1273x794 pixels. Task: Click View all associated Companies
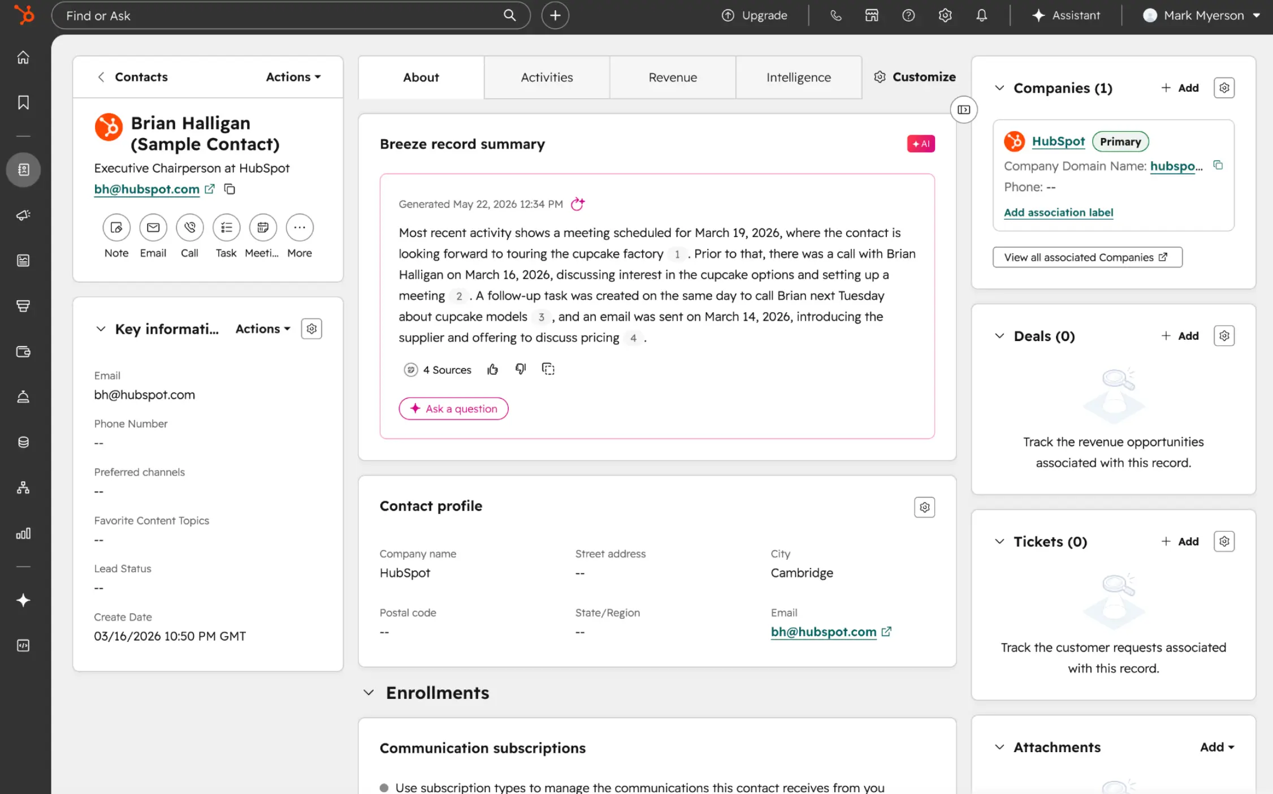[1088, 257]
